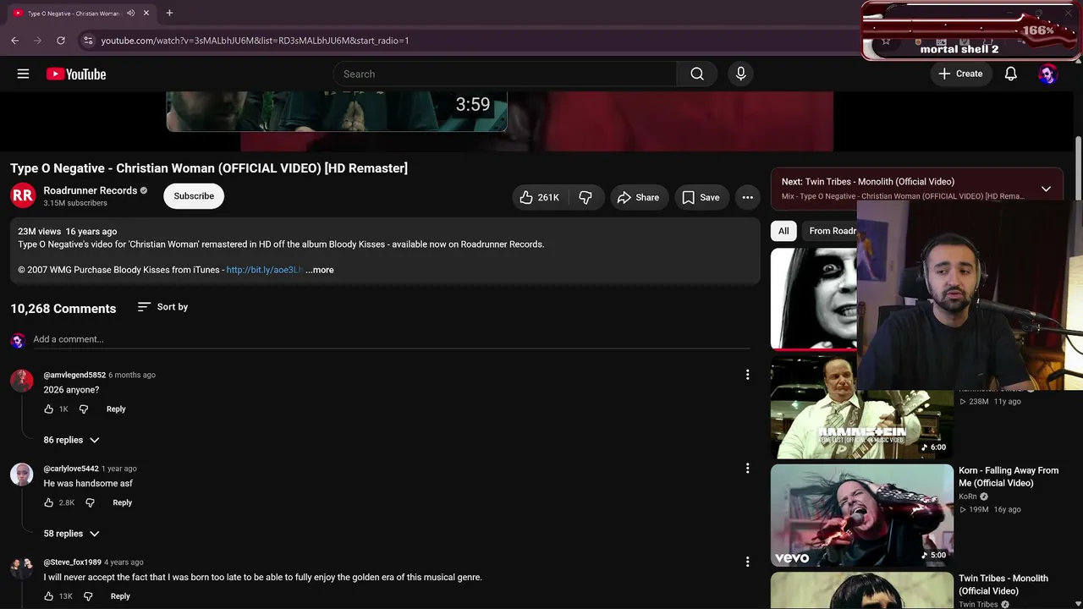Like Steve_fox1989's comment with 13K likes
This screenshot has height=609, width=1083.
coord(49,596)
